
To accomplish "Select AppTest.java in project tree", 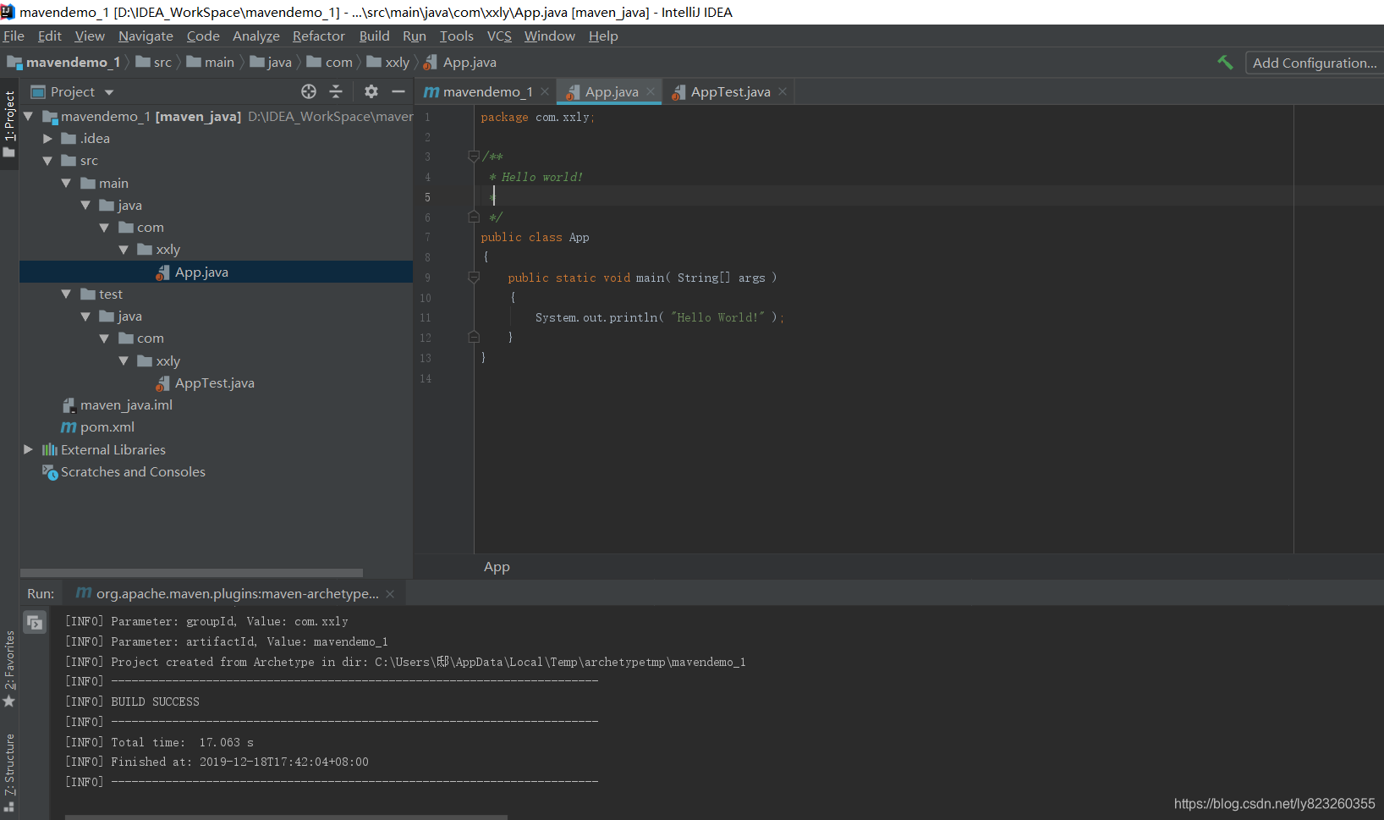I will [x=214, y=382].
